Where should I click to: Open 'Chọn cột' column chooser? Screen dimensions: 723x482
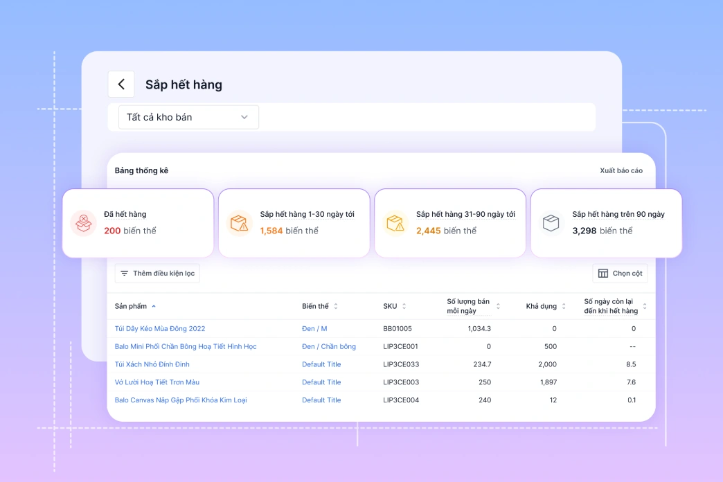tap(620, 274)
